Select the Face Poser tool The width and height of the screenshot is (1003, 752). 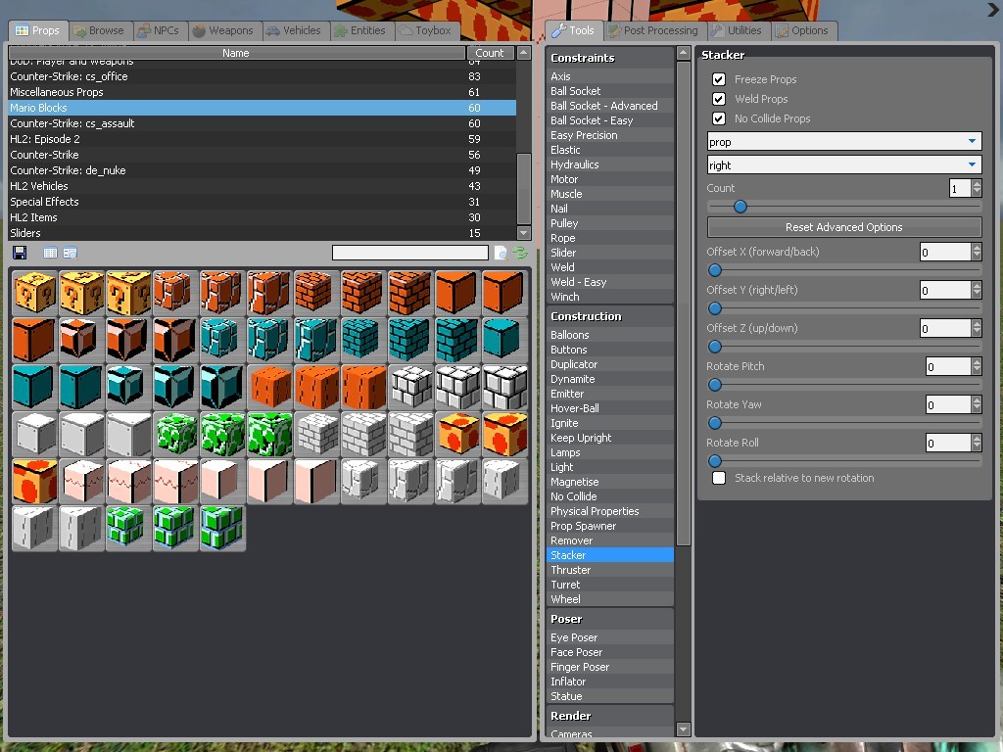click(577, 652)
